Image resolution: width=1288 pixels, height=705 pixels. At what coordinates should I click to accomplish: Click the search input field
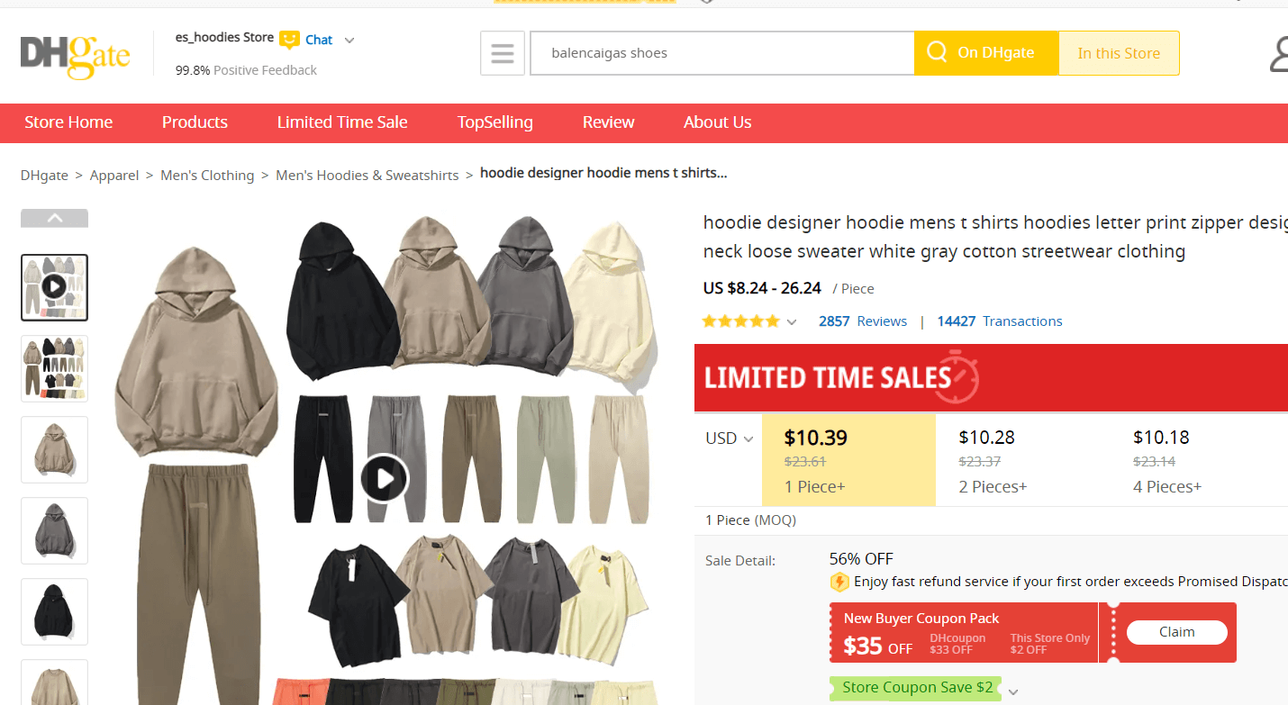(721, 53)
